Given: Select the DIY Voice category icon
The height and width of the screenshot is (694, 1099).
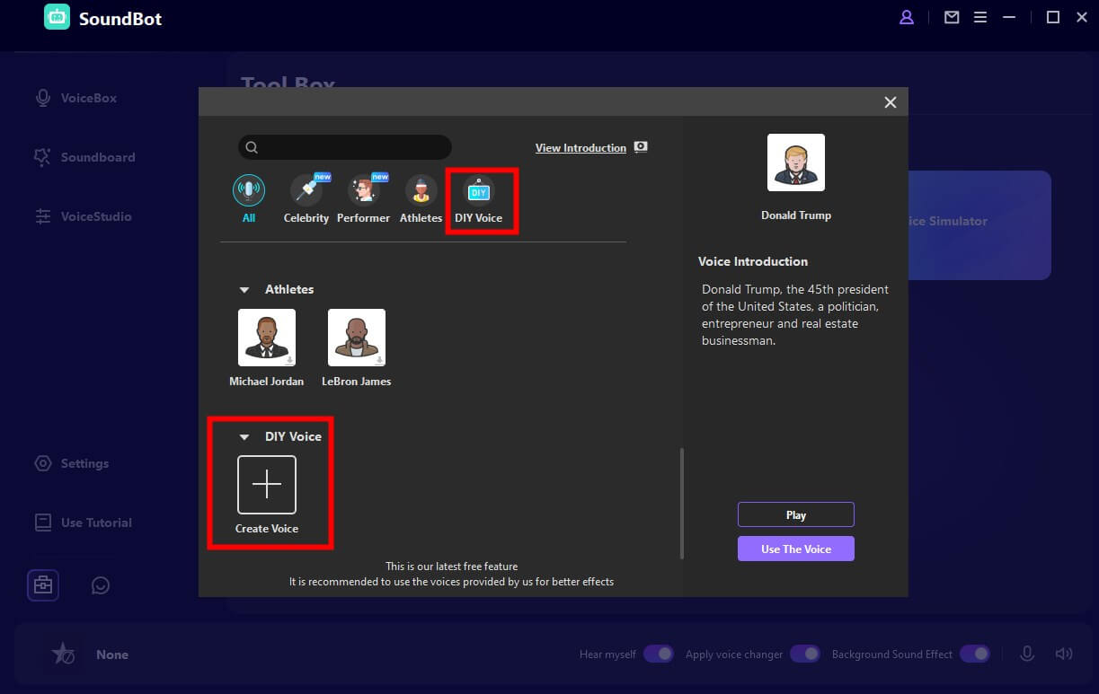Looking at the screenshot, I should (478, 192).
